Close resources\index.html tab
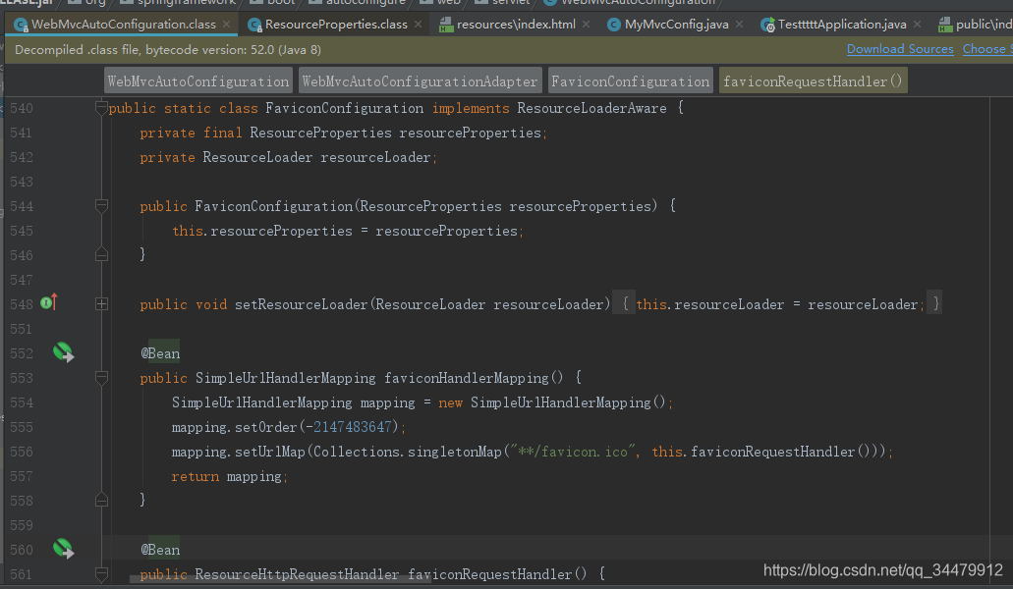Screen dimensions: 1013x589 586,25
